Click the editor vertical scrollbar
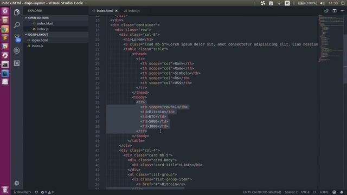This screenshot has height=195, width=347. tap(345, 59)
